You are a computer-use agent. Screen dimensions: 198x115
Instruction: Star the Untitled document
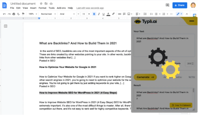[x=41, y=3]
